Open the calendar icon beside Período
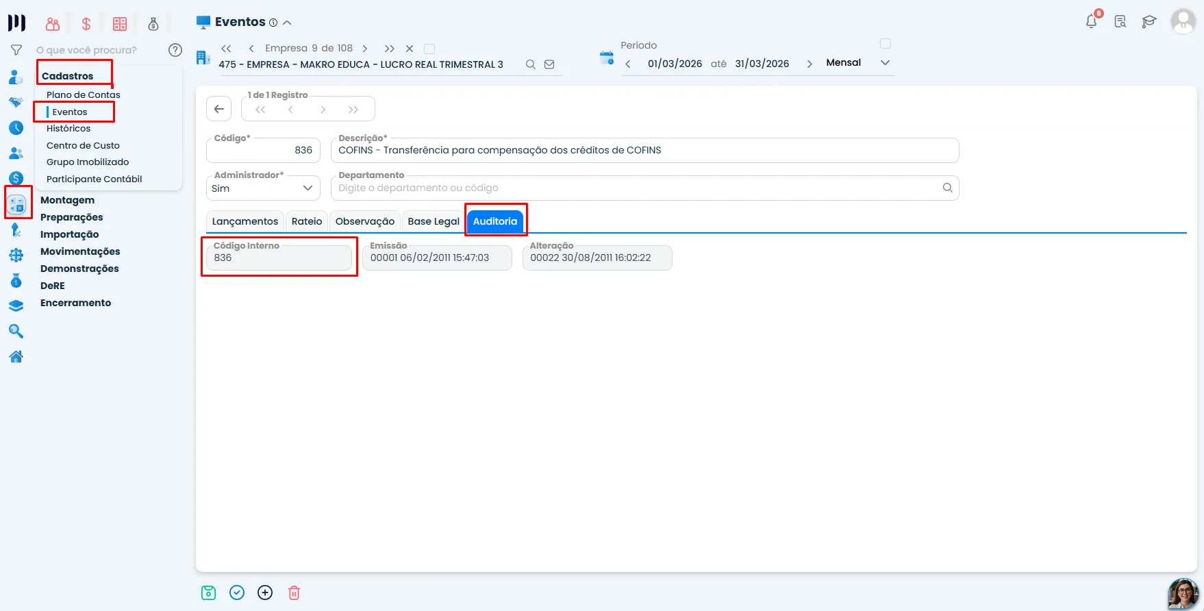 607,58
